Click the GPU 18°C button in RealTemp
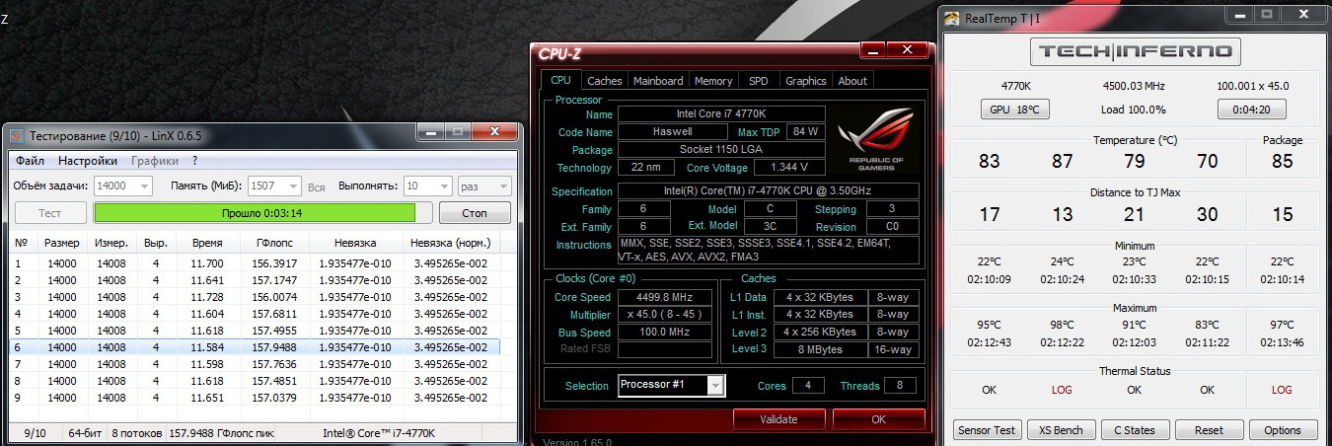This screenshot has width=1332, height=446. [x=1014, y=110]
